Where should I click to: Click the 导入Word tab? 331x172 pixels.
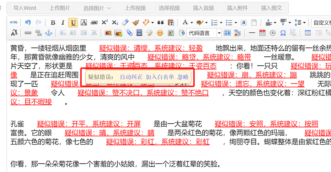[x=25, y=8]
